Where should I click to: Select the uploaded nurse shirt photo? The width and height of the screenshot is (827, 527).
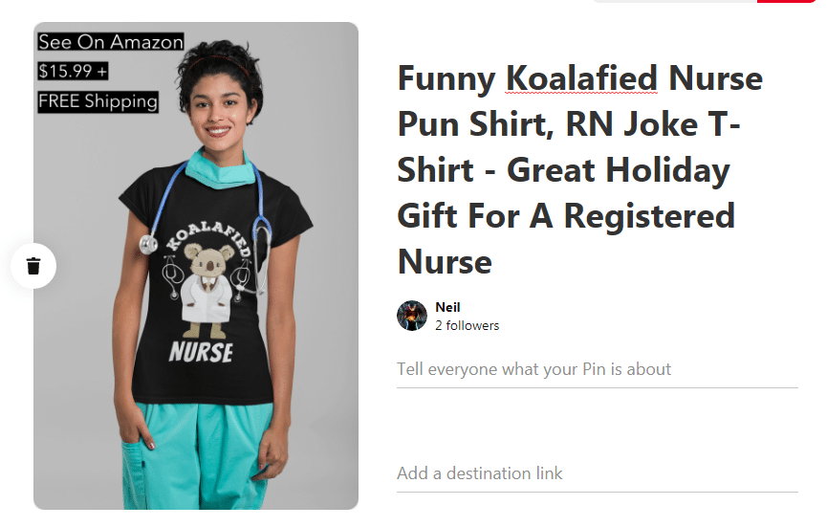tap(196, 266)
